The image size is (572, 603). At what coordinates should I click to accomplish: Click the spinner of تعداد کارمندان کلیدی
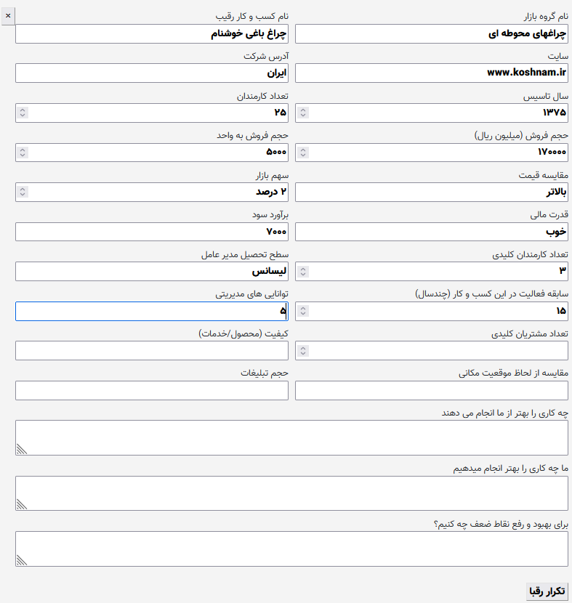303,272
